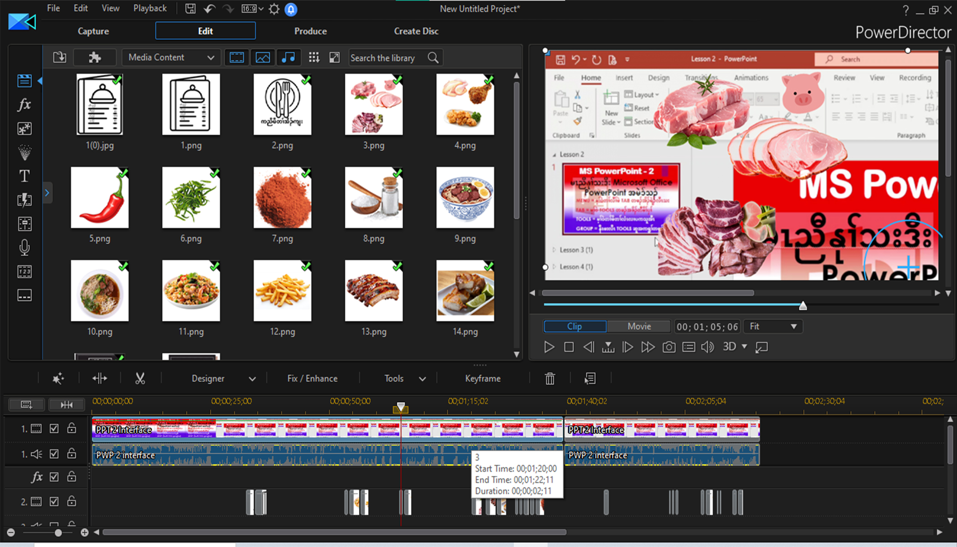Image resolution: width=957 pixels, height=547 pixels.
Task: Click the Trim scissors icon
Action: [x=140, y=378]
